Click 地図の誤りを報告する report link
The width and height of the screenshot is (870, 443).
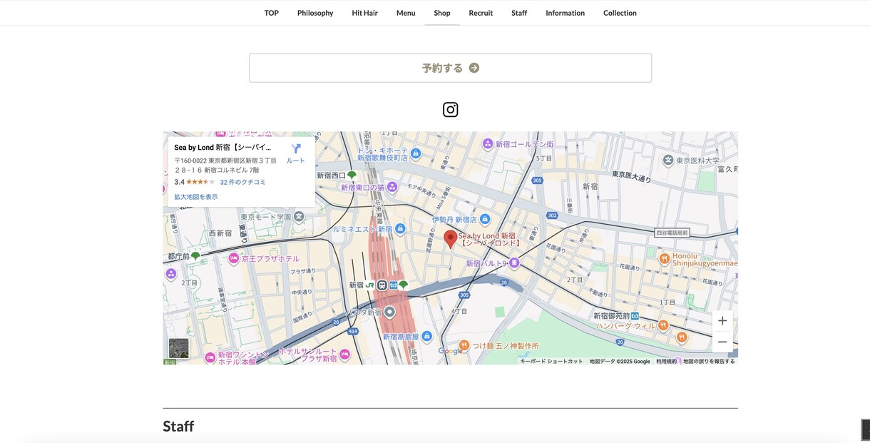(709, 361)
